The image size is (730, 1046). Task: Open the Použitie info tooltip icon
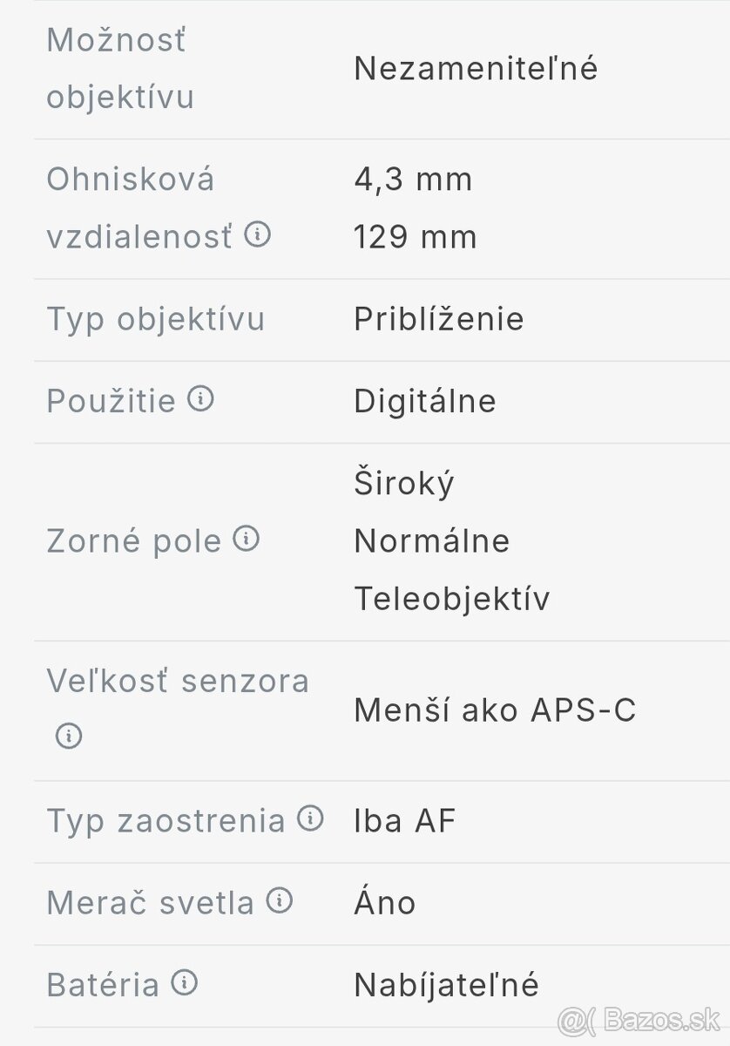[x=201, y=399]
